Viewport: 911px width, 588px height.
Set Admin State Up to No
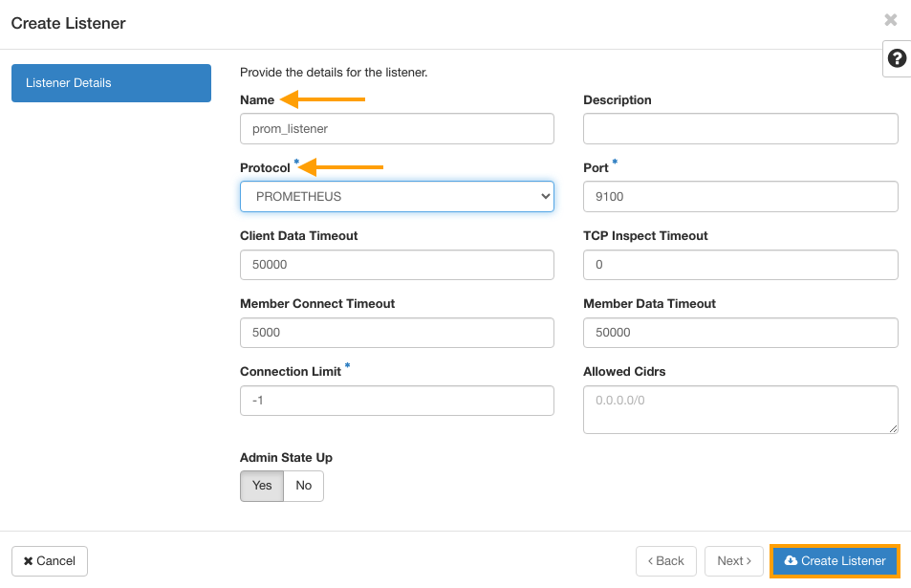[303, 486]
